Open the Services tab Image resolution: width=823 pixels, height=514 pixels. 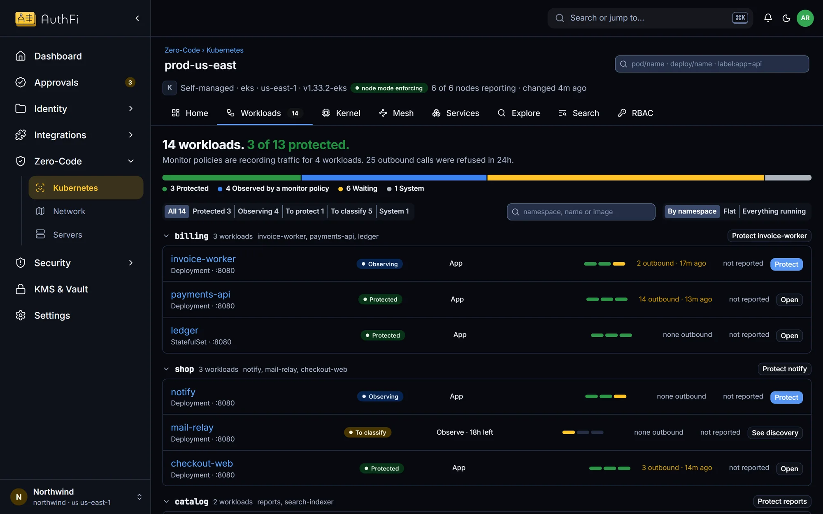(x=456, y=113)
